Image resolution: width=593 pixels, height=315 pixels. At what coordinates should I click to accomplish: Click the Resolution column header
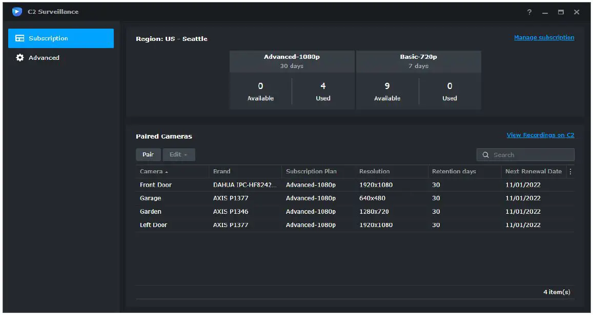tap(374, 172)
